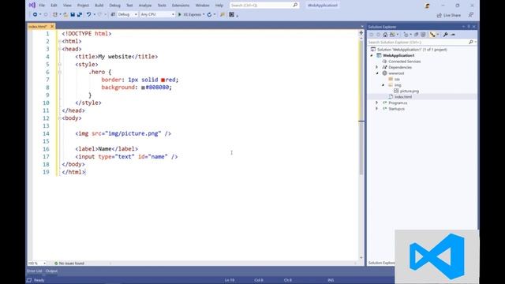Image resolution: width=505 pixels, height=284 pixels.
Task: Click the Navigate Forward toolbar icon
Action: point(46,14)
